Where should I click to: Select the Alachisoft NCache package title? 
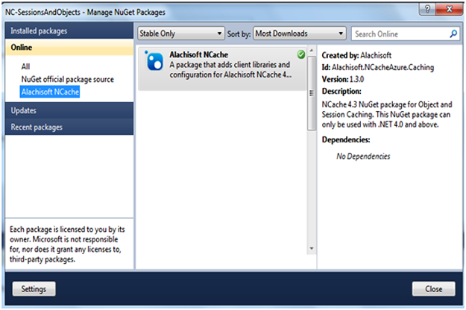click(199, 54)
